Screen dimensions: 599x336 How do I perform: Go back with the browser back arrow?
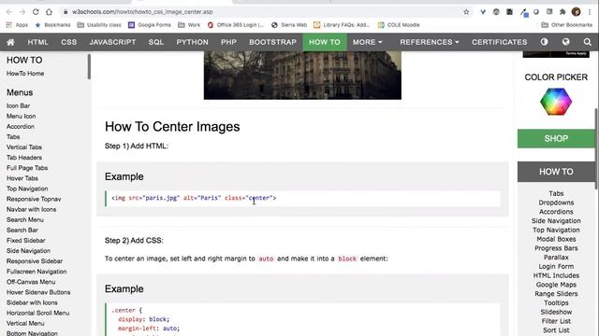[x=9, y=12]
